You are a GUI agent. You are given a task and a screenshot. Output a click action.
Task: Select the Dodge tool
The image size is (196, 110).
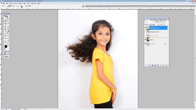(8, 33)
